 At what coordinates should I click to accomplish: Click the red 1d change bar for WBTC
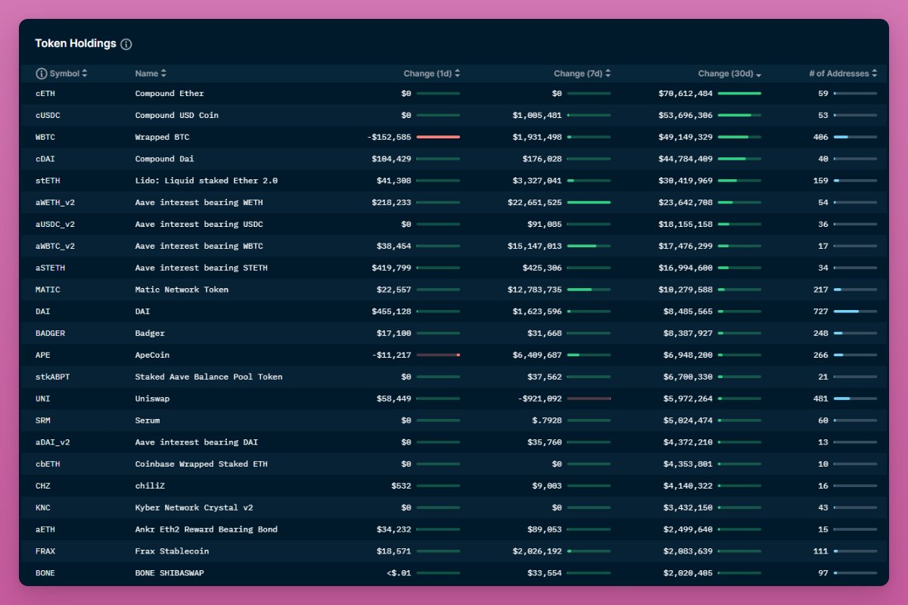point(438,137)
